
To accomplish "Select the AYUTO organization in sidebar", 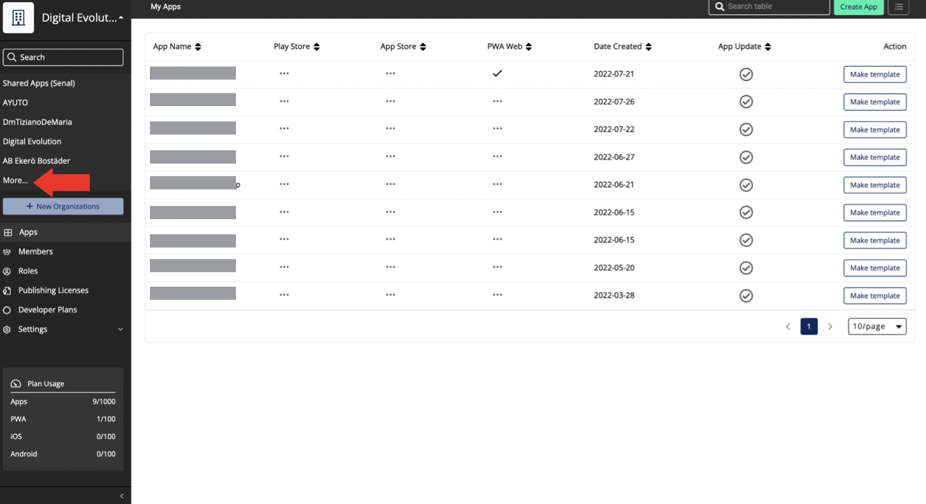I will click(15, 102).
